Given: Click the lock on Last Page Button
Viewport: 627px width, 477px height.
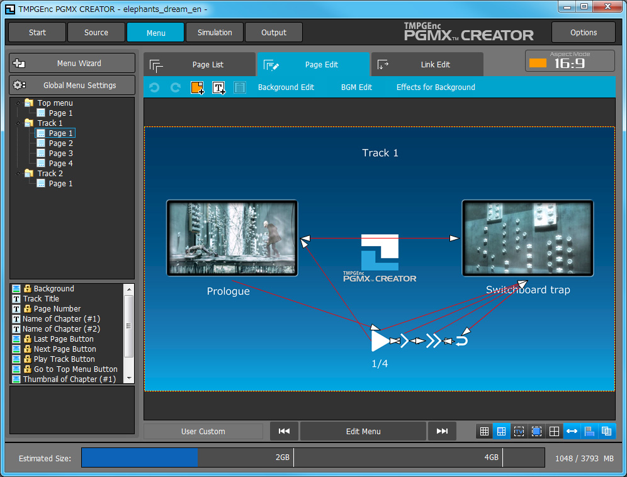Looking at the screenshot, I should tap(27, 339).
